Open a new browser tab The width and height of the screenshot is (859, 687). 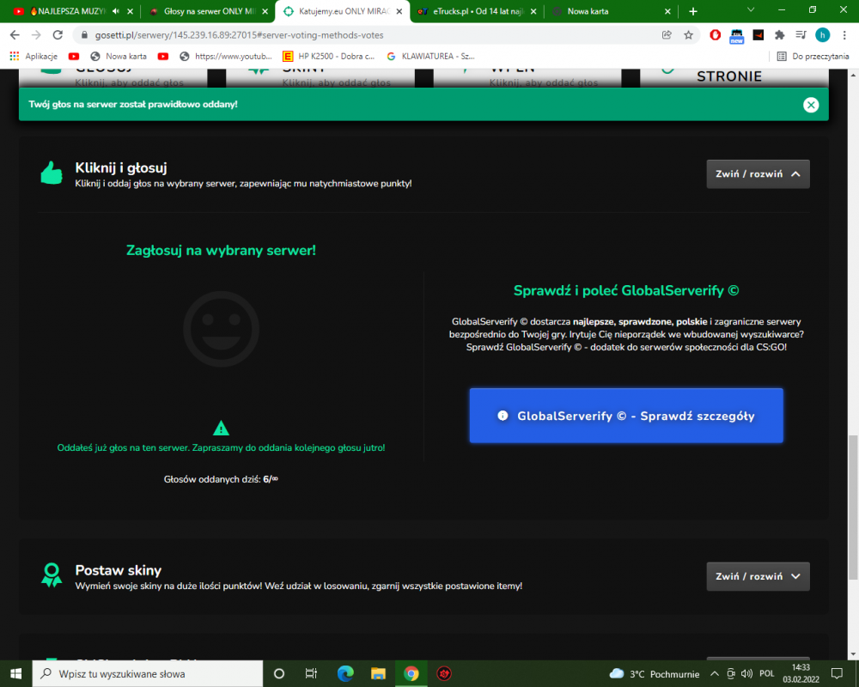[x=693, y=11]
